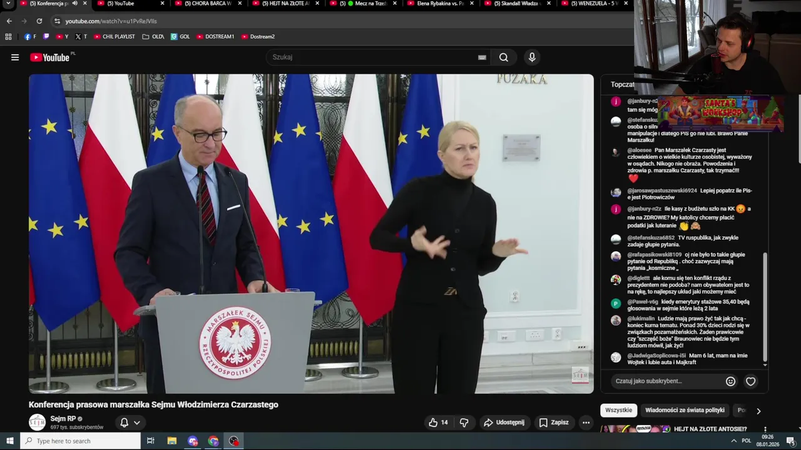
Task: Show hidden system tray icons
Action: coord(733,441)
